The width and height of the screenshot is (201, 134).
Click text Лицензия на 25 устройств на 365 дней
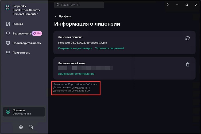coord(75,84)
